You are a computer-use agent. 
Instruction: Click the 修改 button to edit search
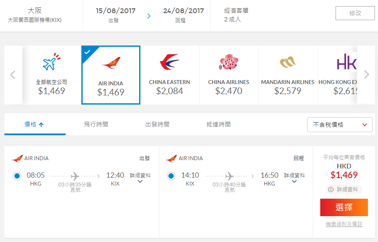coord(355,13)
